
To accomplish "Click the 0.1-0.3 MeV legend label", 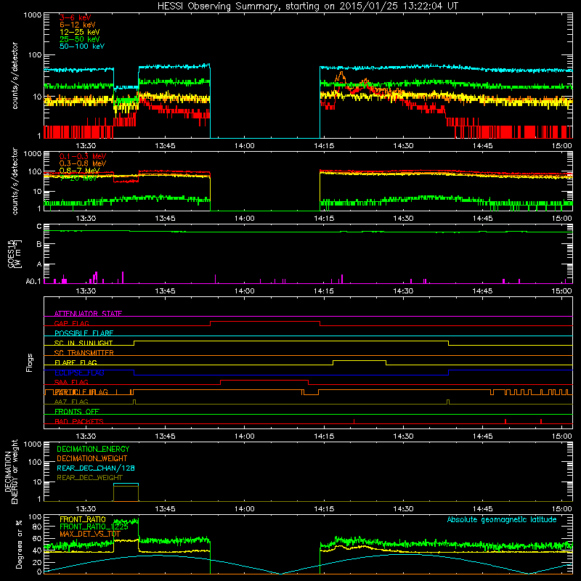I will 83,156.
